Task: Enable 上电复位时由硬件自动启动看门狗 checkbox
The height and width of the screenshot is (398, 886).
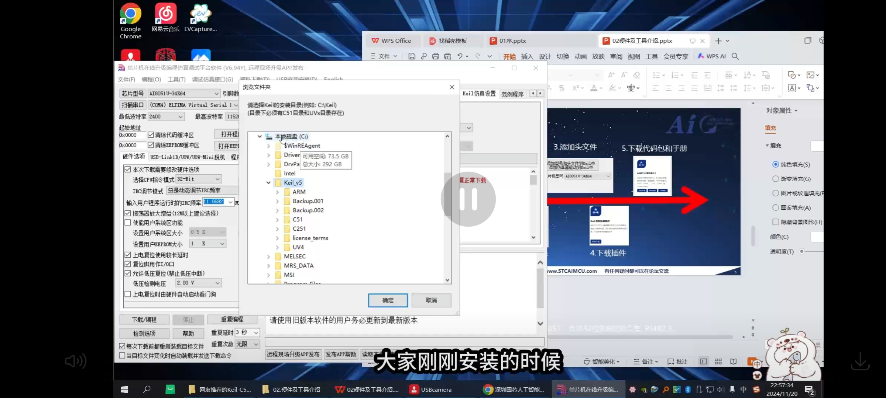Action: point(128,294)
